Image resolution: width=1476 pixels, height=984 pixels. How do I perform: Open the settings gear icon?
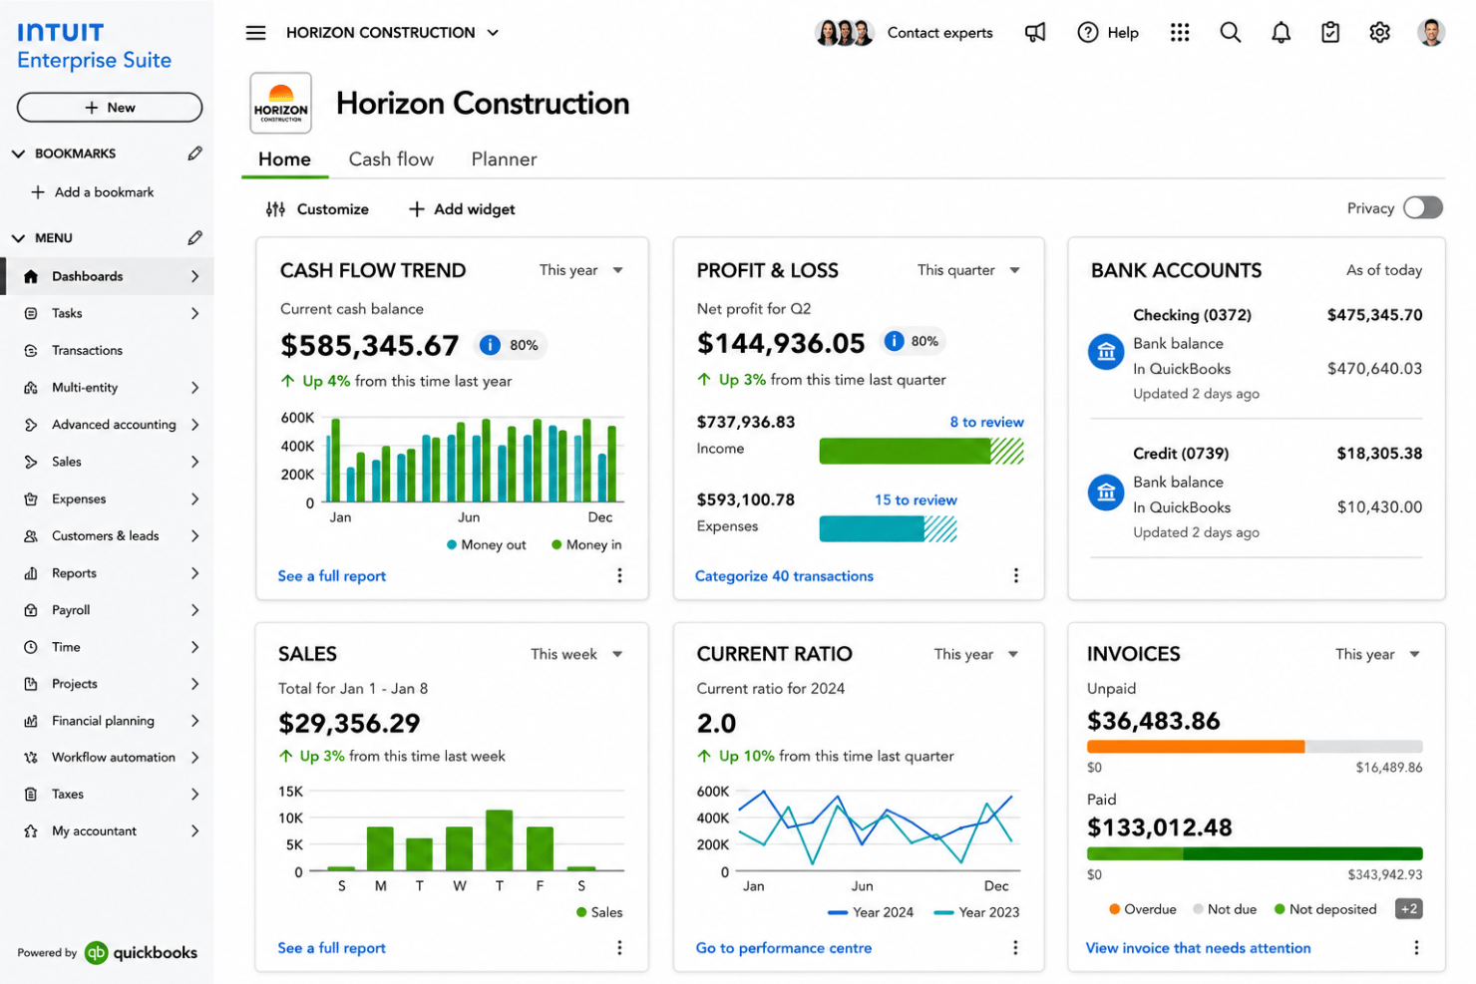[x=1379, y=33]
